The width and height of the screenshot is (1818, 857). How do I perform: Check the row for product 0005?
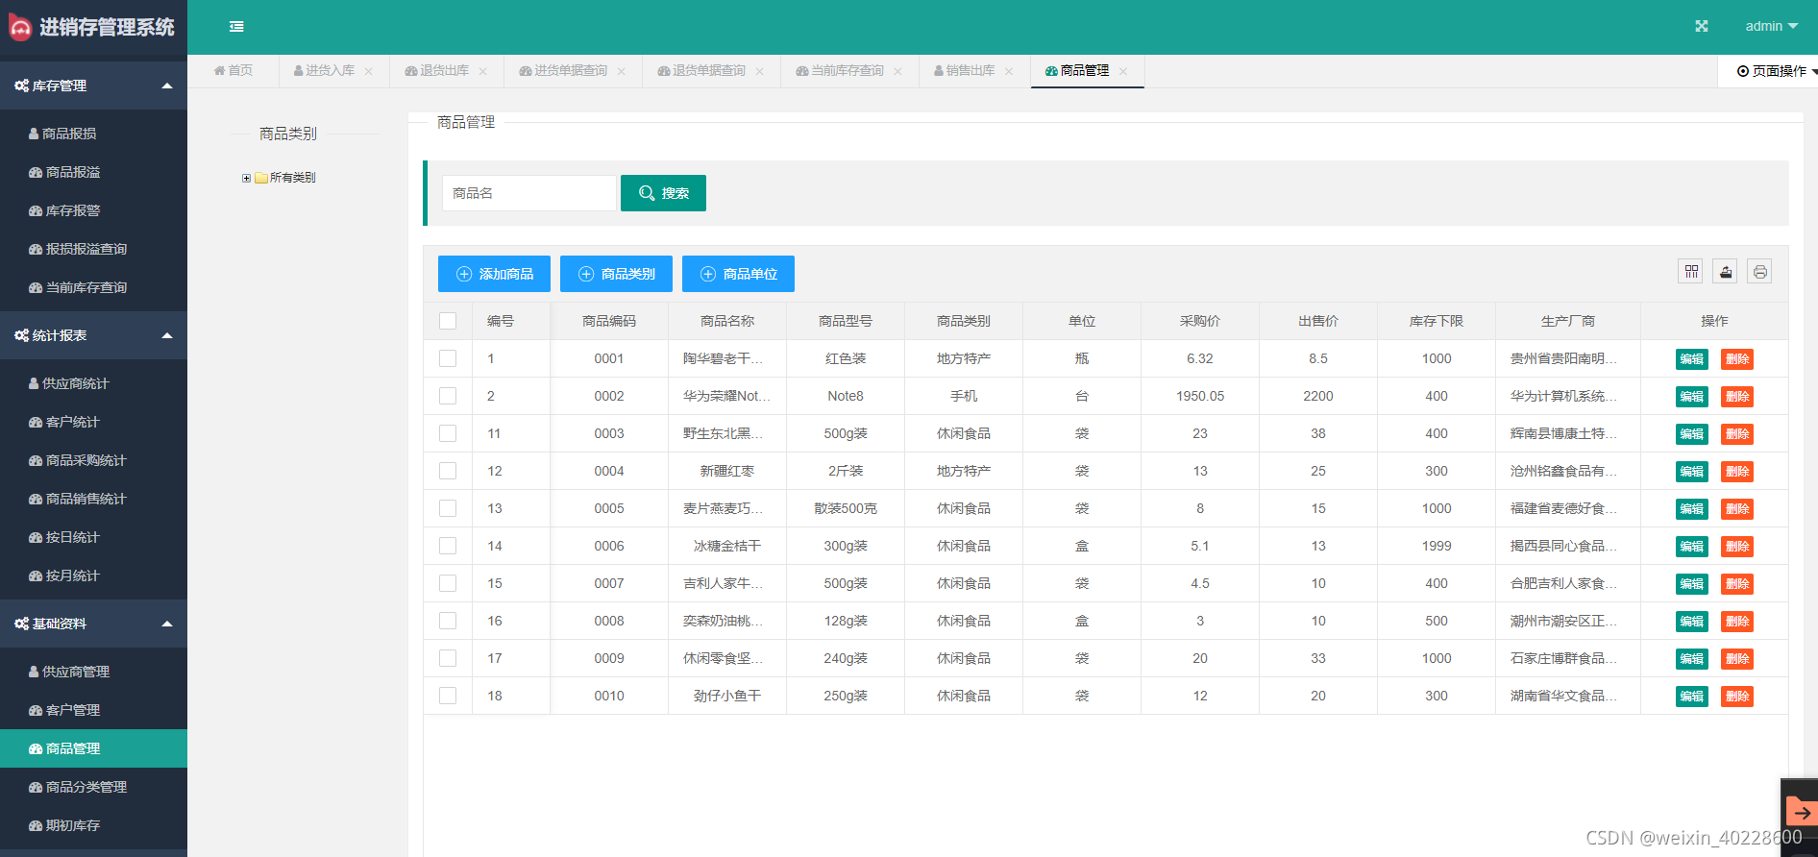[x=448, y=508]
